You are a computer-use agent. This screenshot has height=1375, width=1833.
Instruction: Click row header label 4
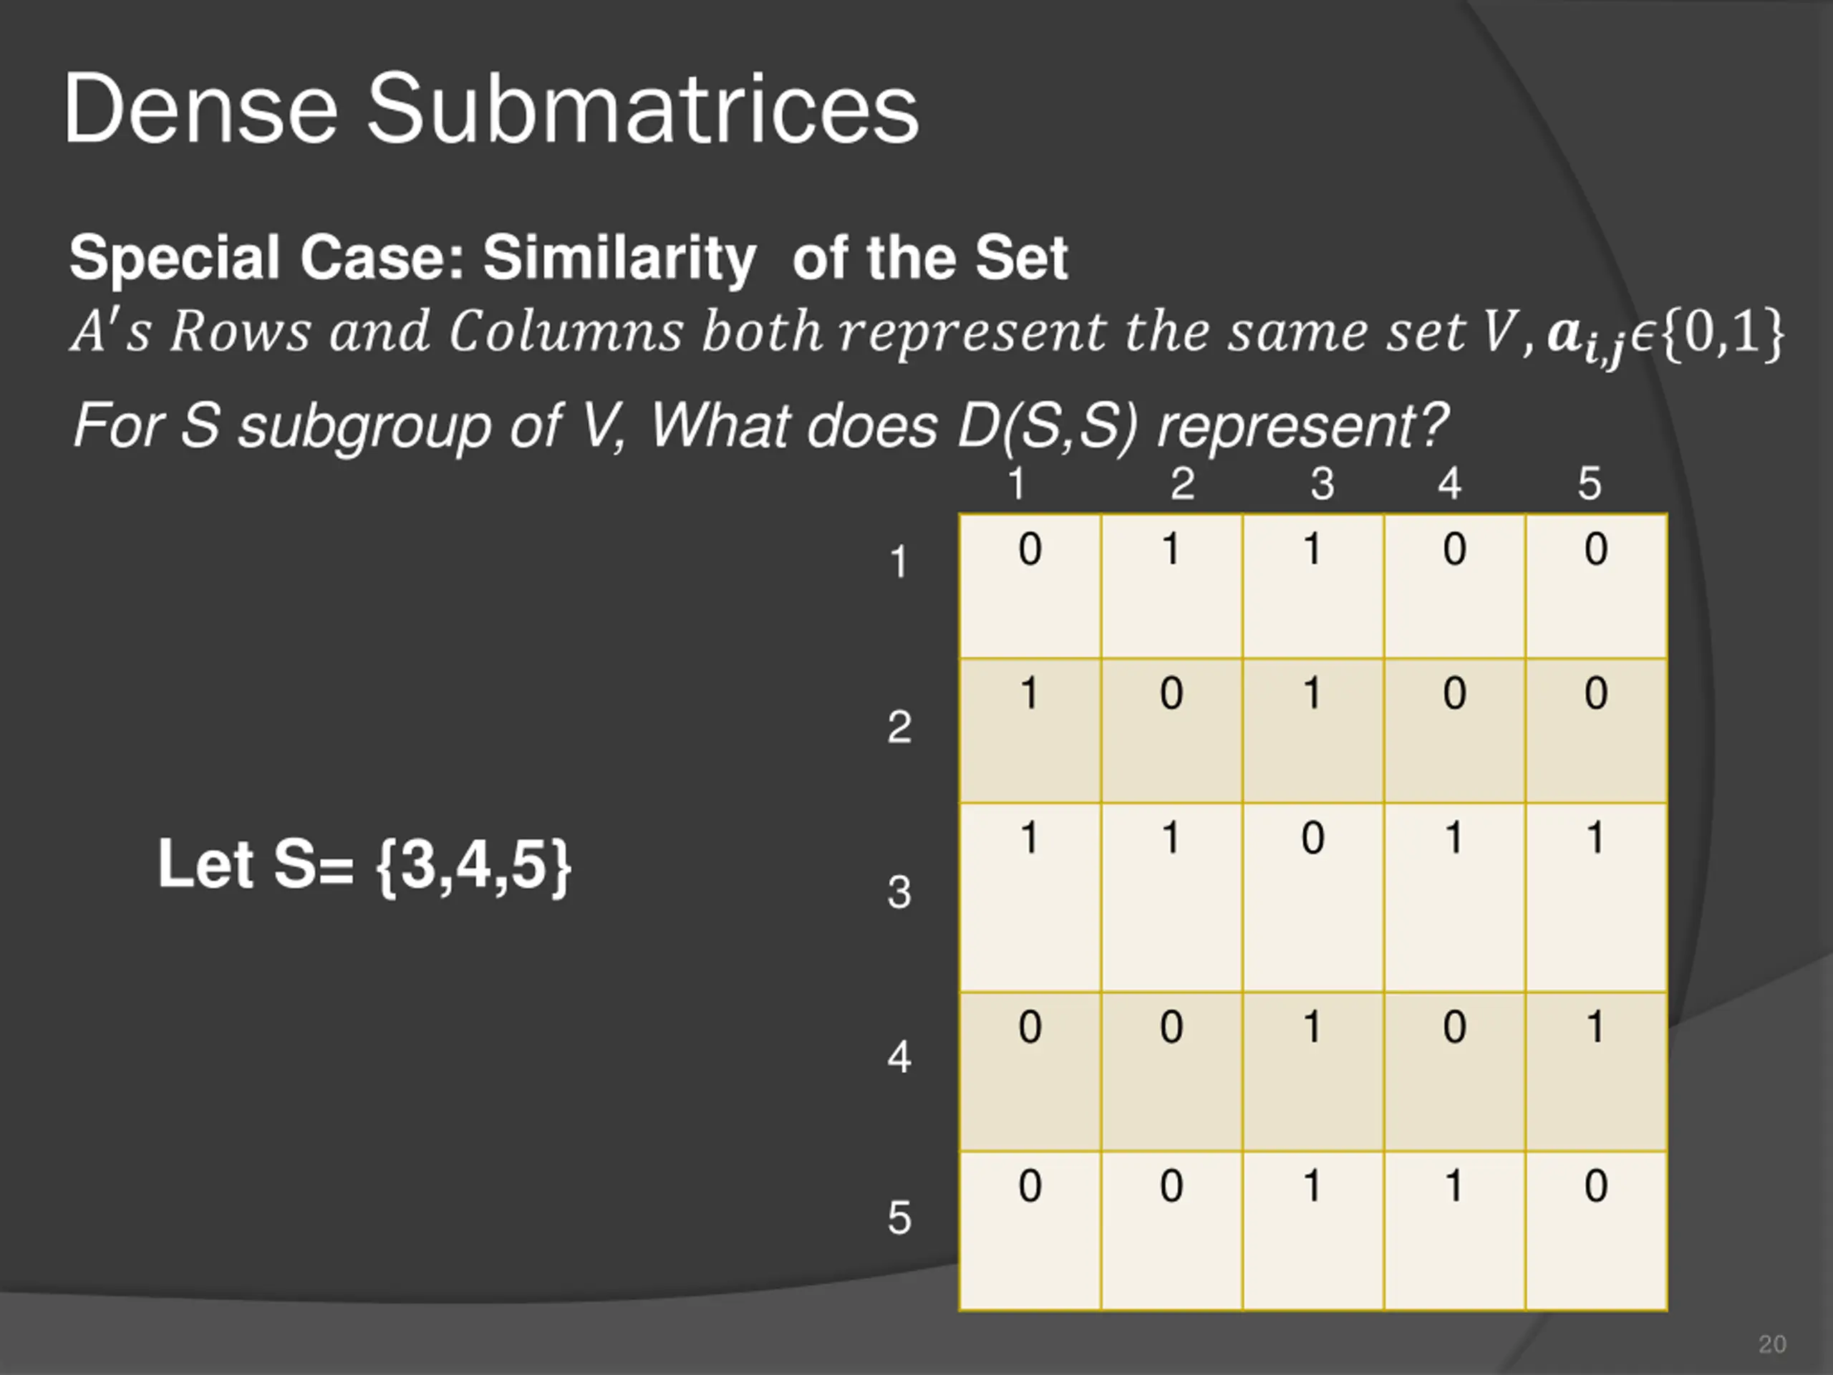click(899, 1058)
